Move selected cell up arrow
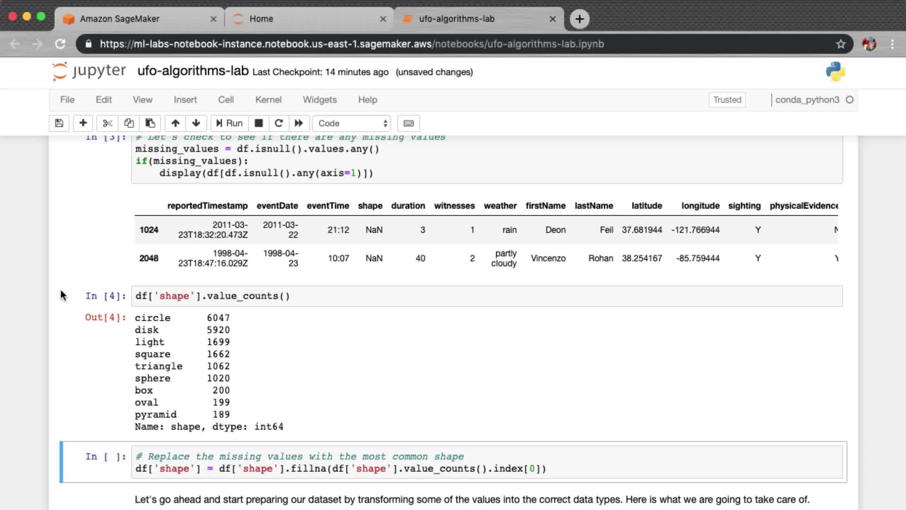This screenshot has width=906, height=510. click(x=176, y=123)
